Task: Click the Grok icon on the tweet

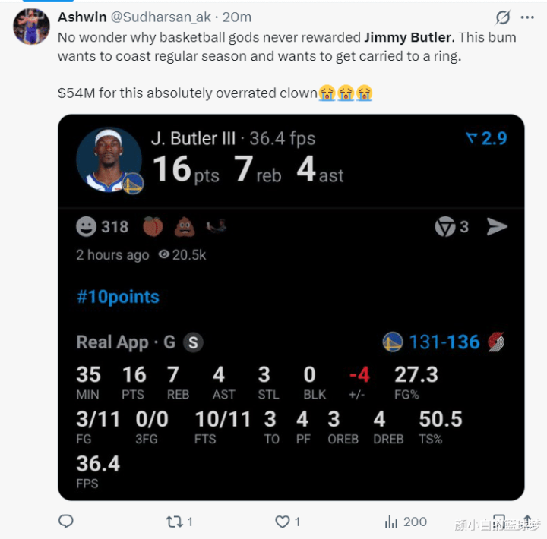Action: (502, 17)
